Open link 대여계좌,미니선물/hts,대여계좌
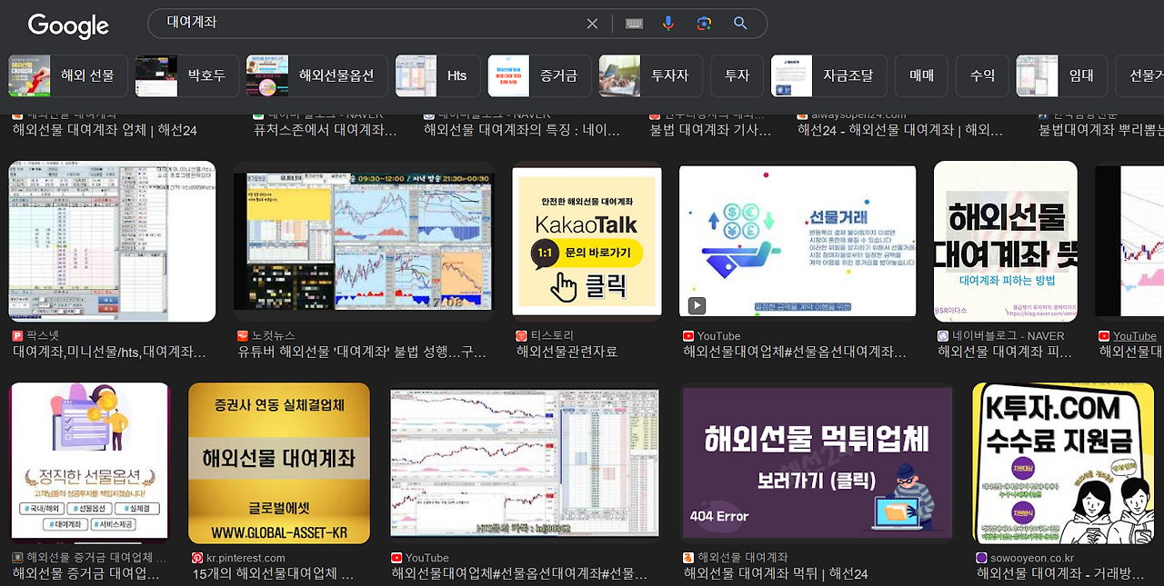Screen dimensions: 1164x586 [x=109, y=352]
